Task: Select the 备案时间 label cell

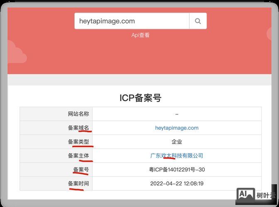Action: coord(56,183)
